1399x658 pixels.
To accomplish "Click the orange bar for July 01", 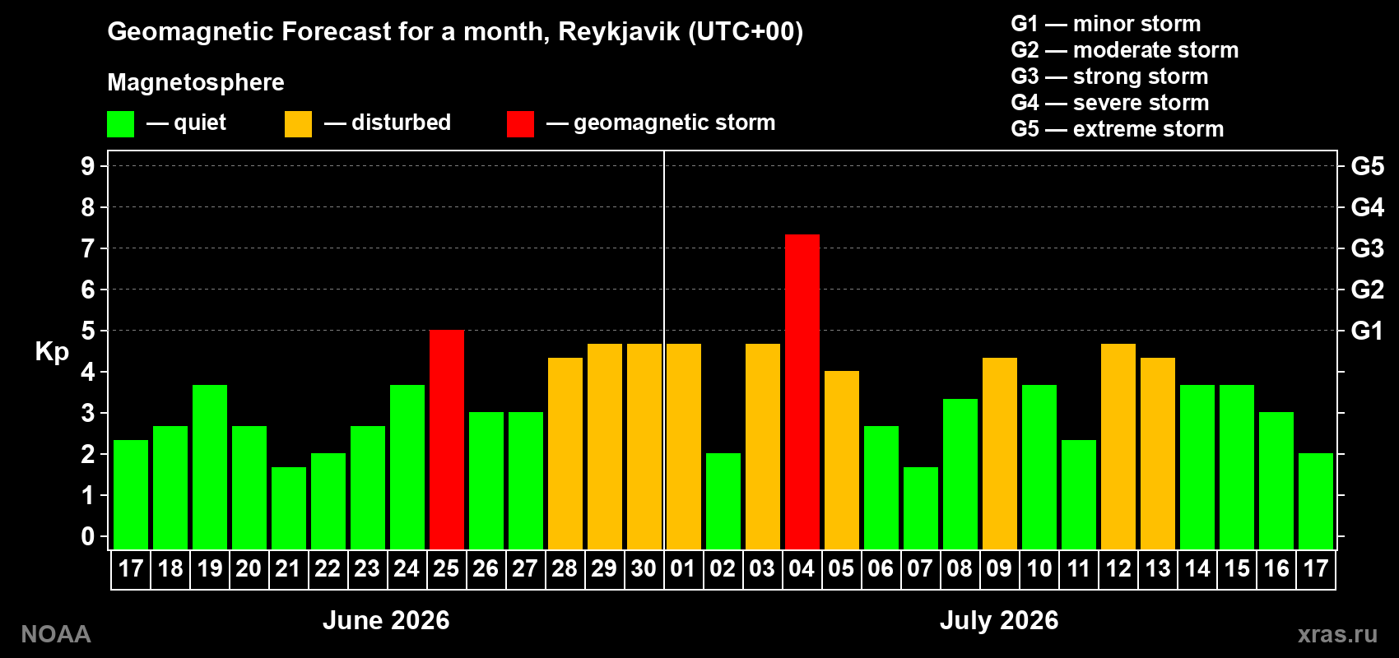I will (x=684, y=447).
